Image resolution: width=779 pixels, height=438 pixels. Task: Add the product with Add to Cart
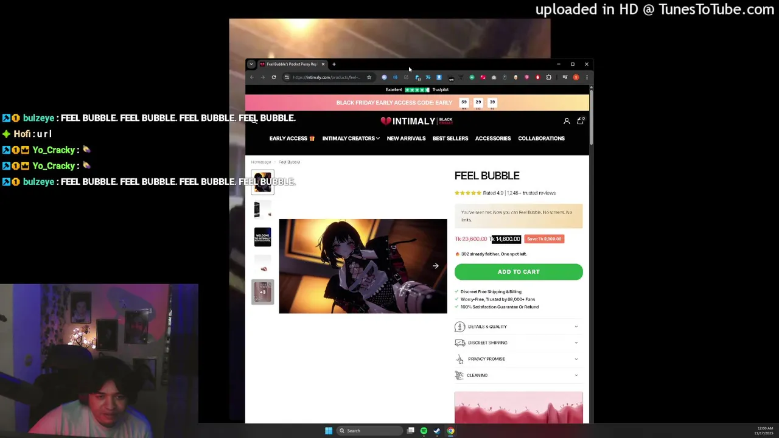pos(519,272)
